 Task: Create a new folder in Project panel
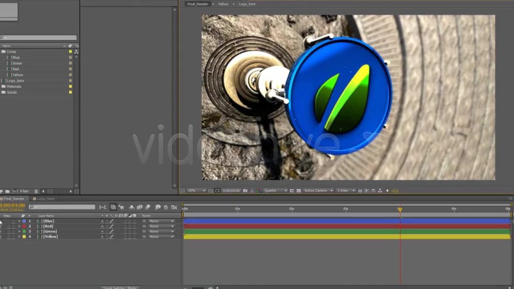(7, 191)
